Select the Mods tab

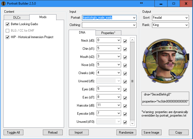(43, 17)
